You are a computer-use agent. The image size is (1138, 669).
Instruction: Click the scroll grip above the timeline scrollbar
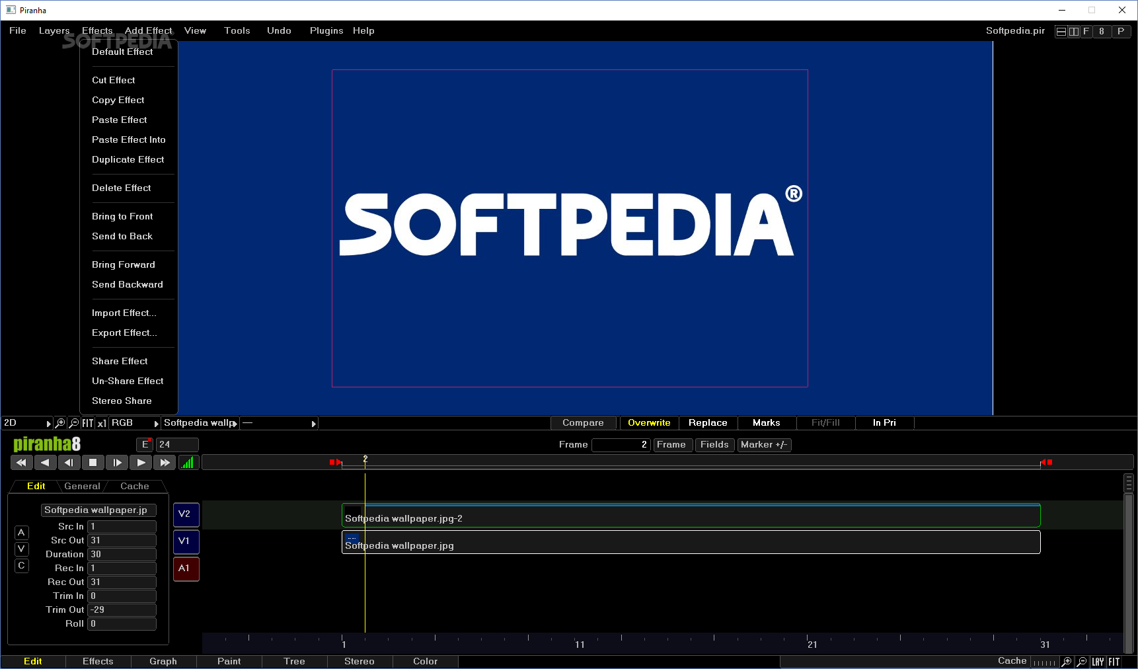pos(1129,483)
